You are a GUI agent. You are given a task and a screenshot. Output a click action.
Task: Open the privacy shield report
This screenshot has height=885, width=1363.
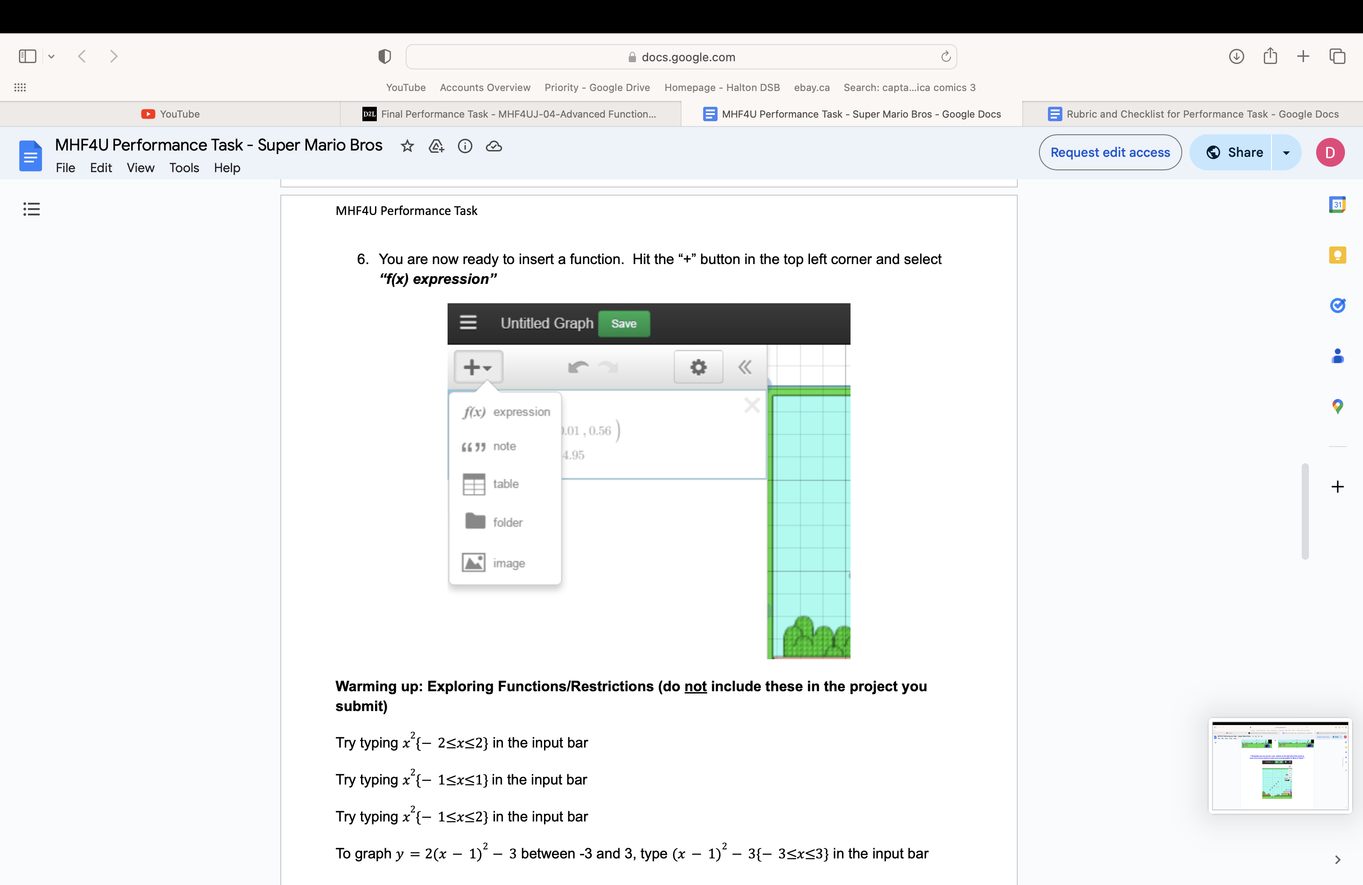coord(384,56)
